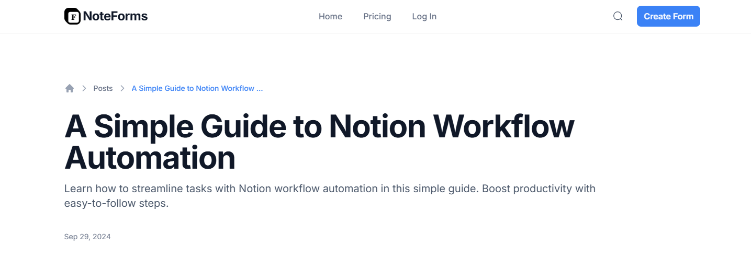This screenshot has height=270, width=751.
Task: Open the search magnifier icon
Action: 618,16
